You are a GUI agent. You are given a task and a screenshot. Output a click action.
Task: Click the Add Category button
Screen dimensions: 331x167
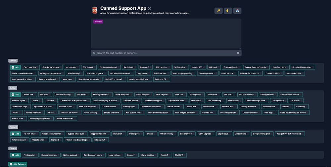tap(18, 164)
